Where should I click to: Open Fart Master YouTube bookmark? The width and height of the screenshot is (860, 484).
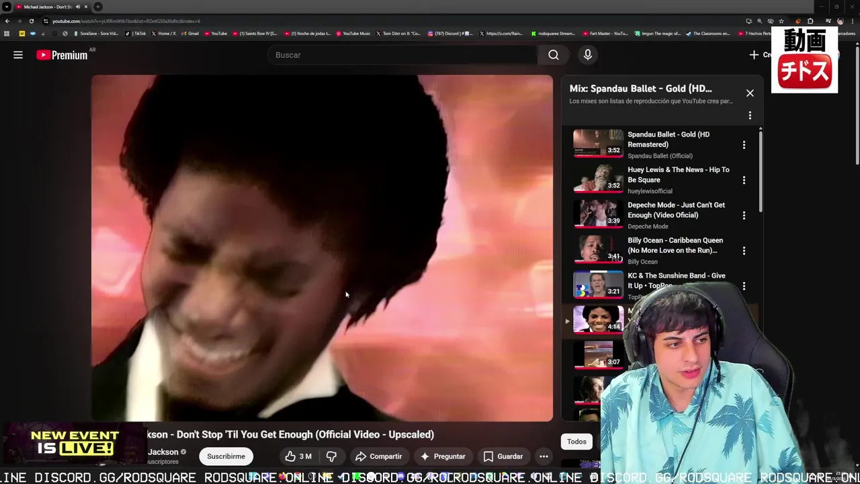point(605,34)
